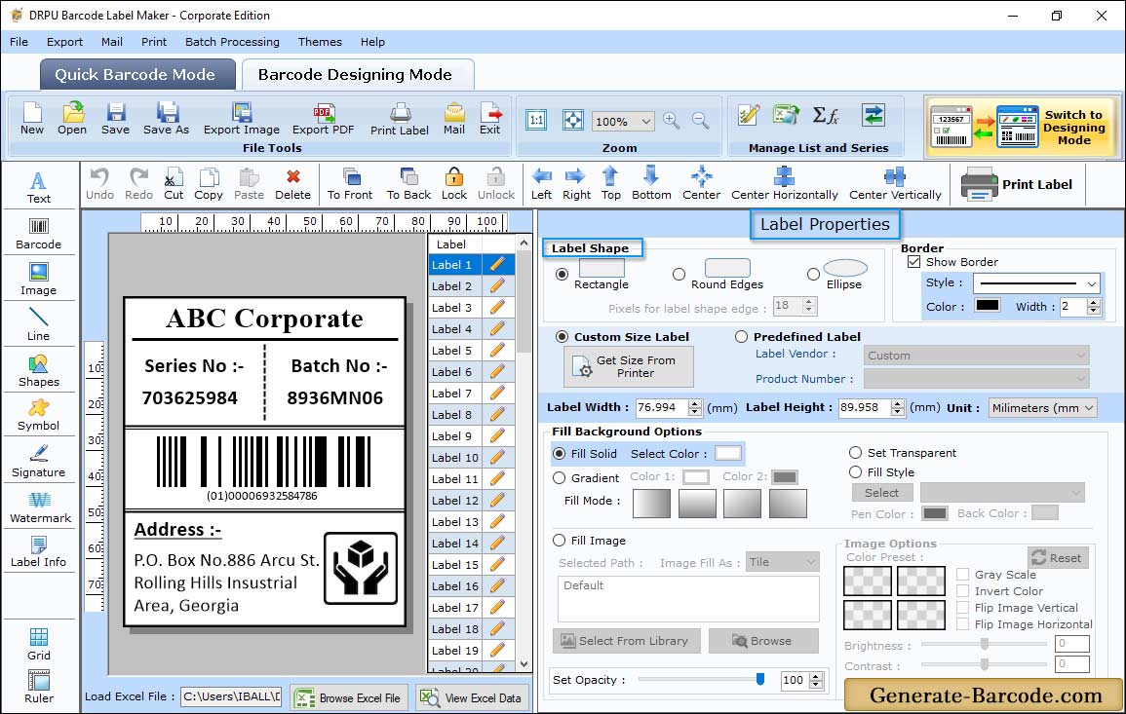Click Export Image in File Tools
1126x714 pixels.
(x=242, y=119)
